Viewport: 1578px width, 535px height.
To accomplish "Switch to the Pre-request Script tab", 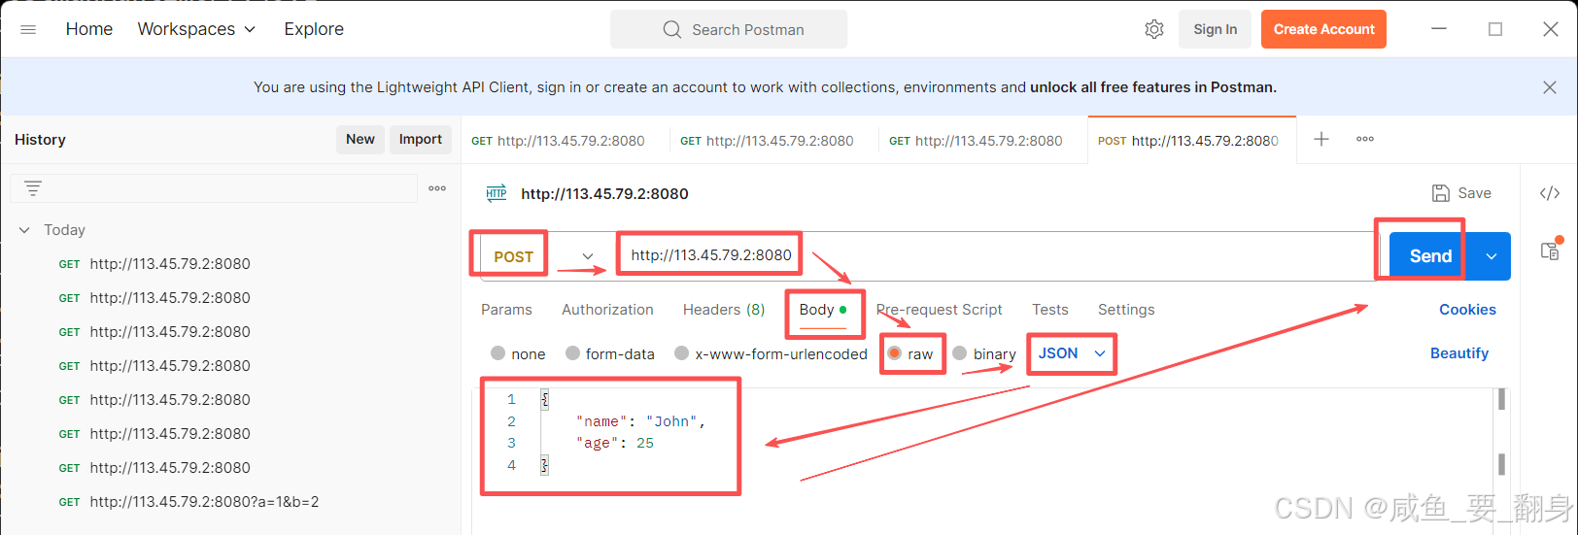I will 939,310.
